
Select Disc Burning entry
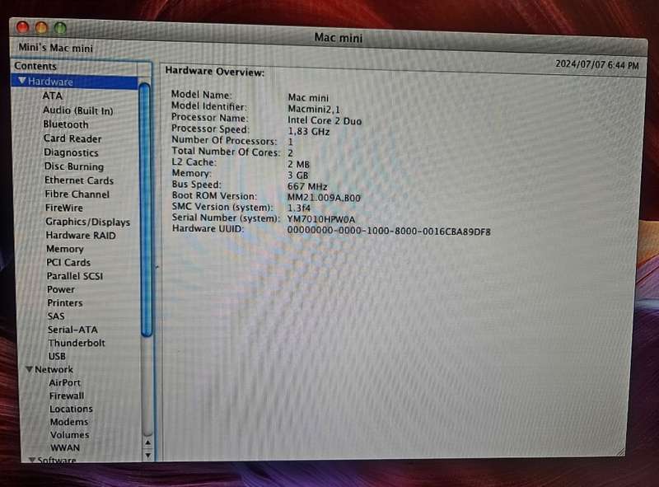pos(74,166)
